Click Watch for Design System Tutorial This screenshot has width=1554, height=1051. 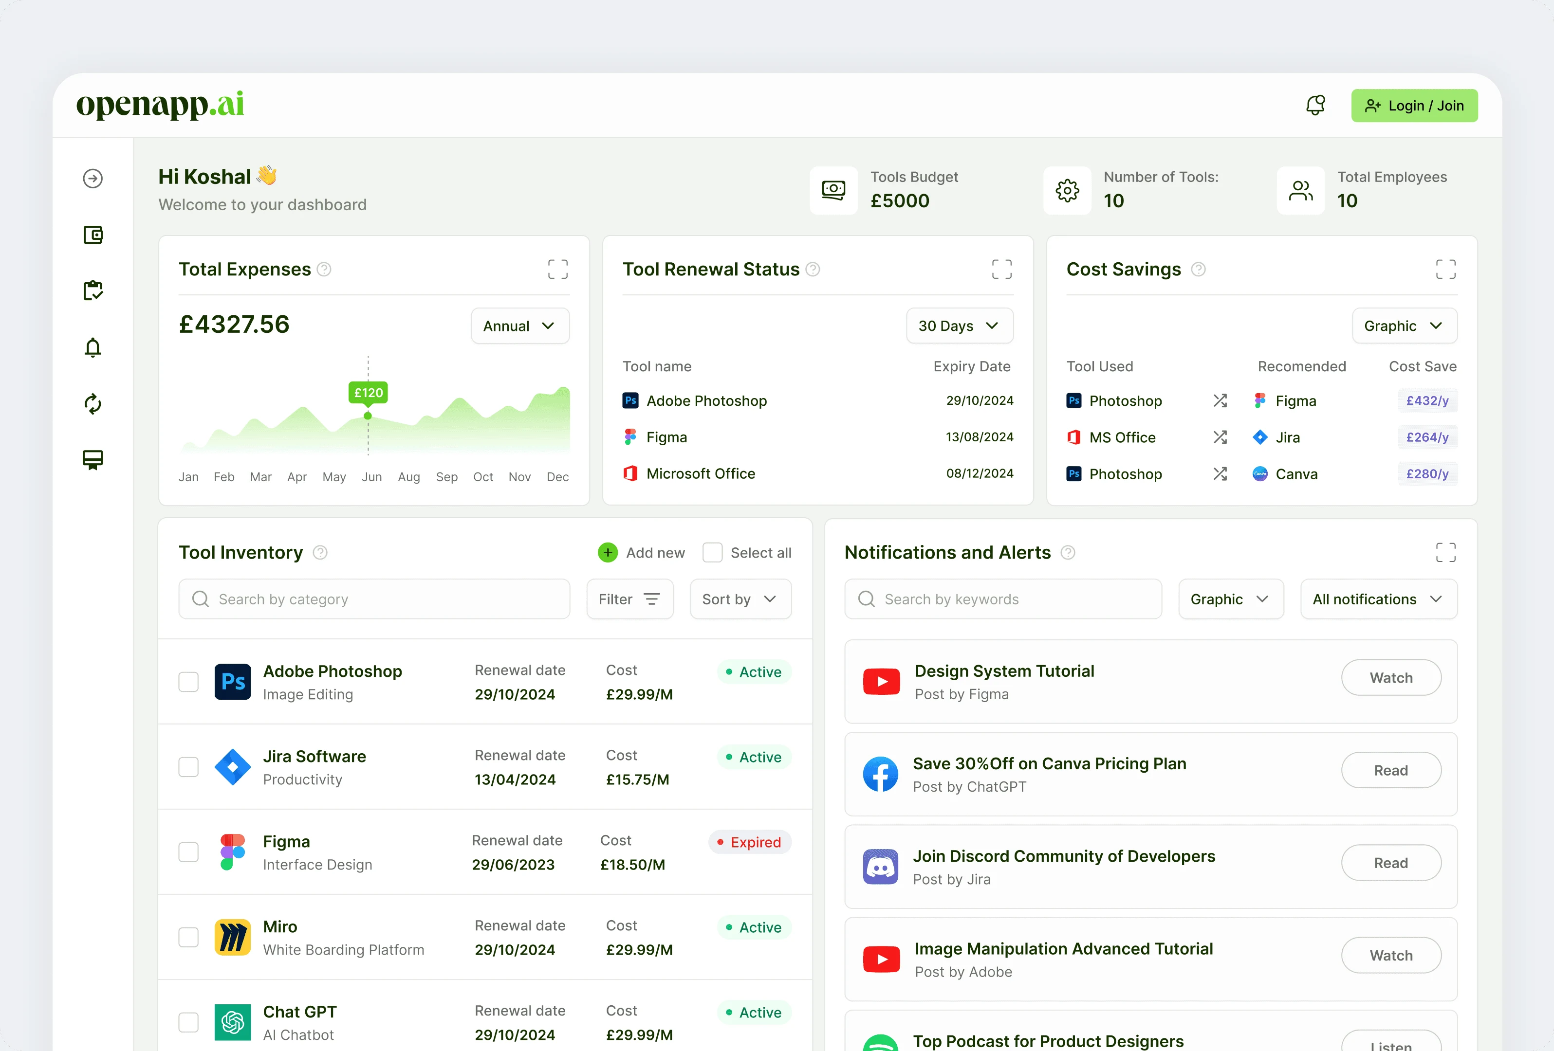click(x=1391, y=677)
